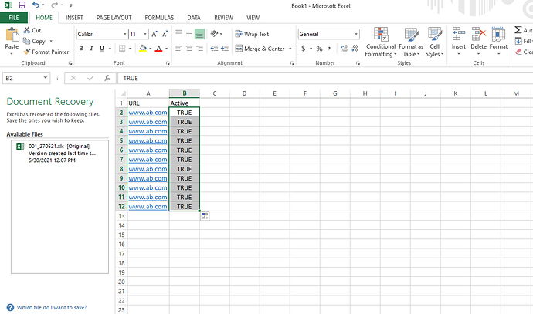Switch to the FORMULAS tab
The image size is (533, 314).
159,18
